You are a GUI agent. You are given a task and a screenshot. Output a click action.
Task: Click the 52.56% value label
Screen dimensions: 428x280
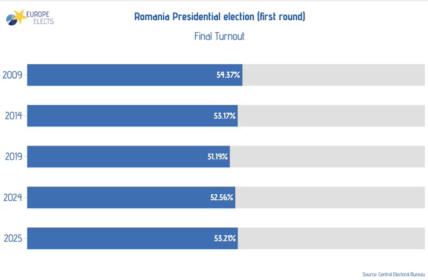point(222,198)
